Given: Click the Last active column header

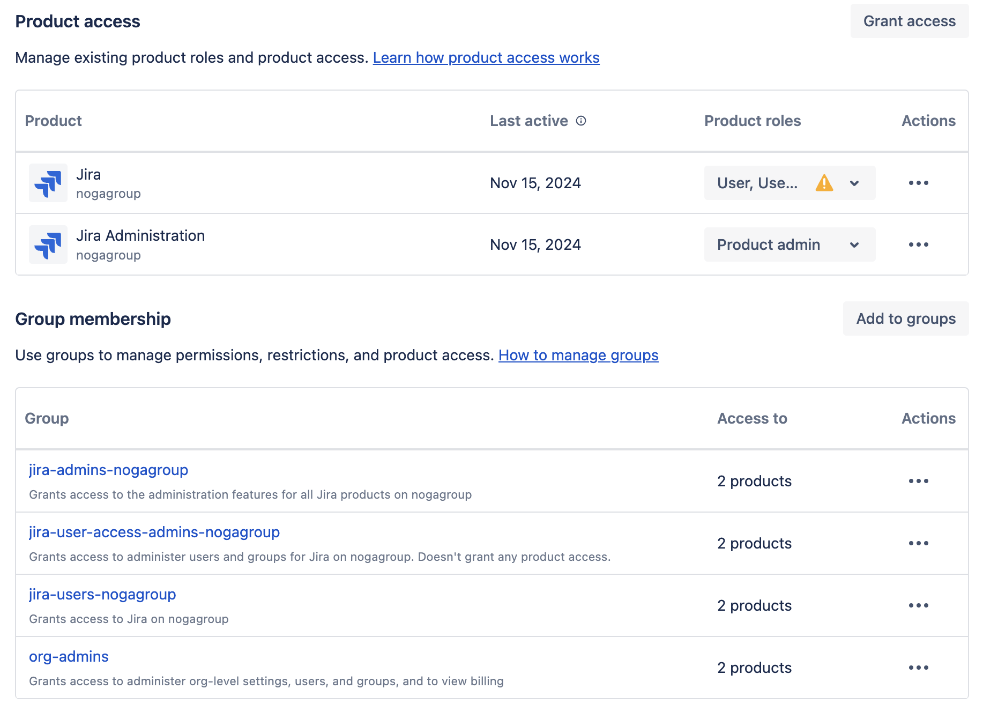Looking at the screenshot, I should [x=529, y=121].
